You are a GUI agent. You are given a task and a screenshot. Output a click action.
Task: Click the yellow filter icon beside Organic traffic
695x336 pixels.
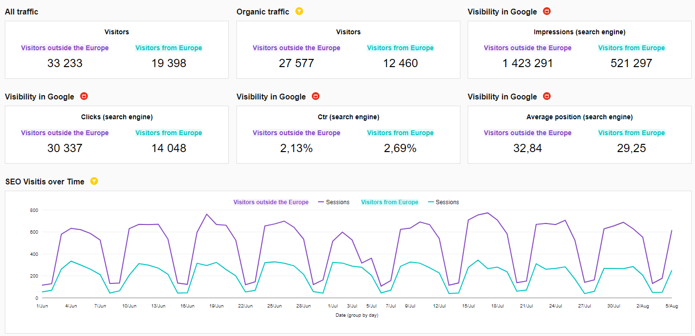tap(299, 12)
